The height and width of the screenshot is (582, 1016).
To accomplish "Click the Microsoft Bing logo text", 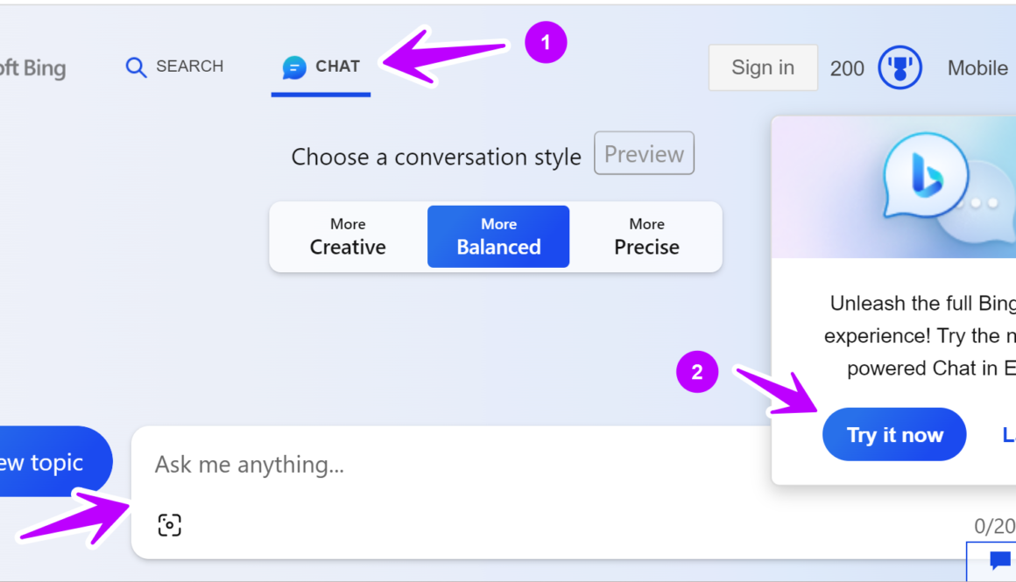I will [x=32, y=68].
